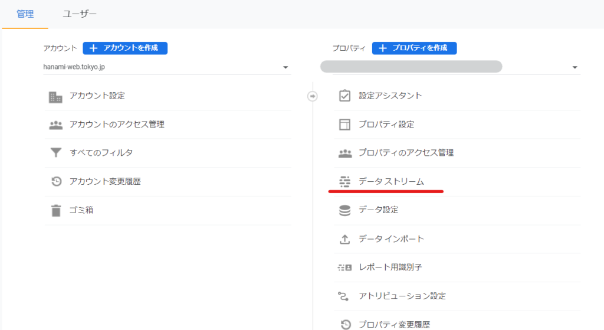Image resolution: width=604 pixels, height=330 pixels.
Task: Open レポート用識別子 settings
Action: click(390, 267)
